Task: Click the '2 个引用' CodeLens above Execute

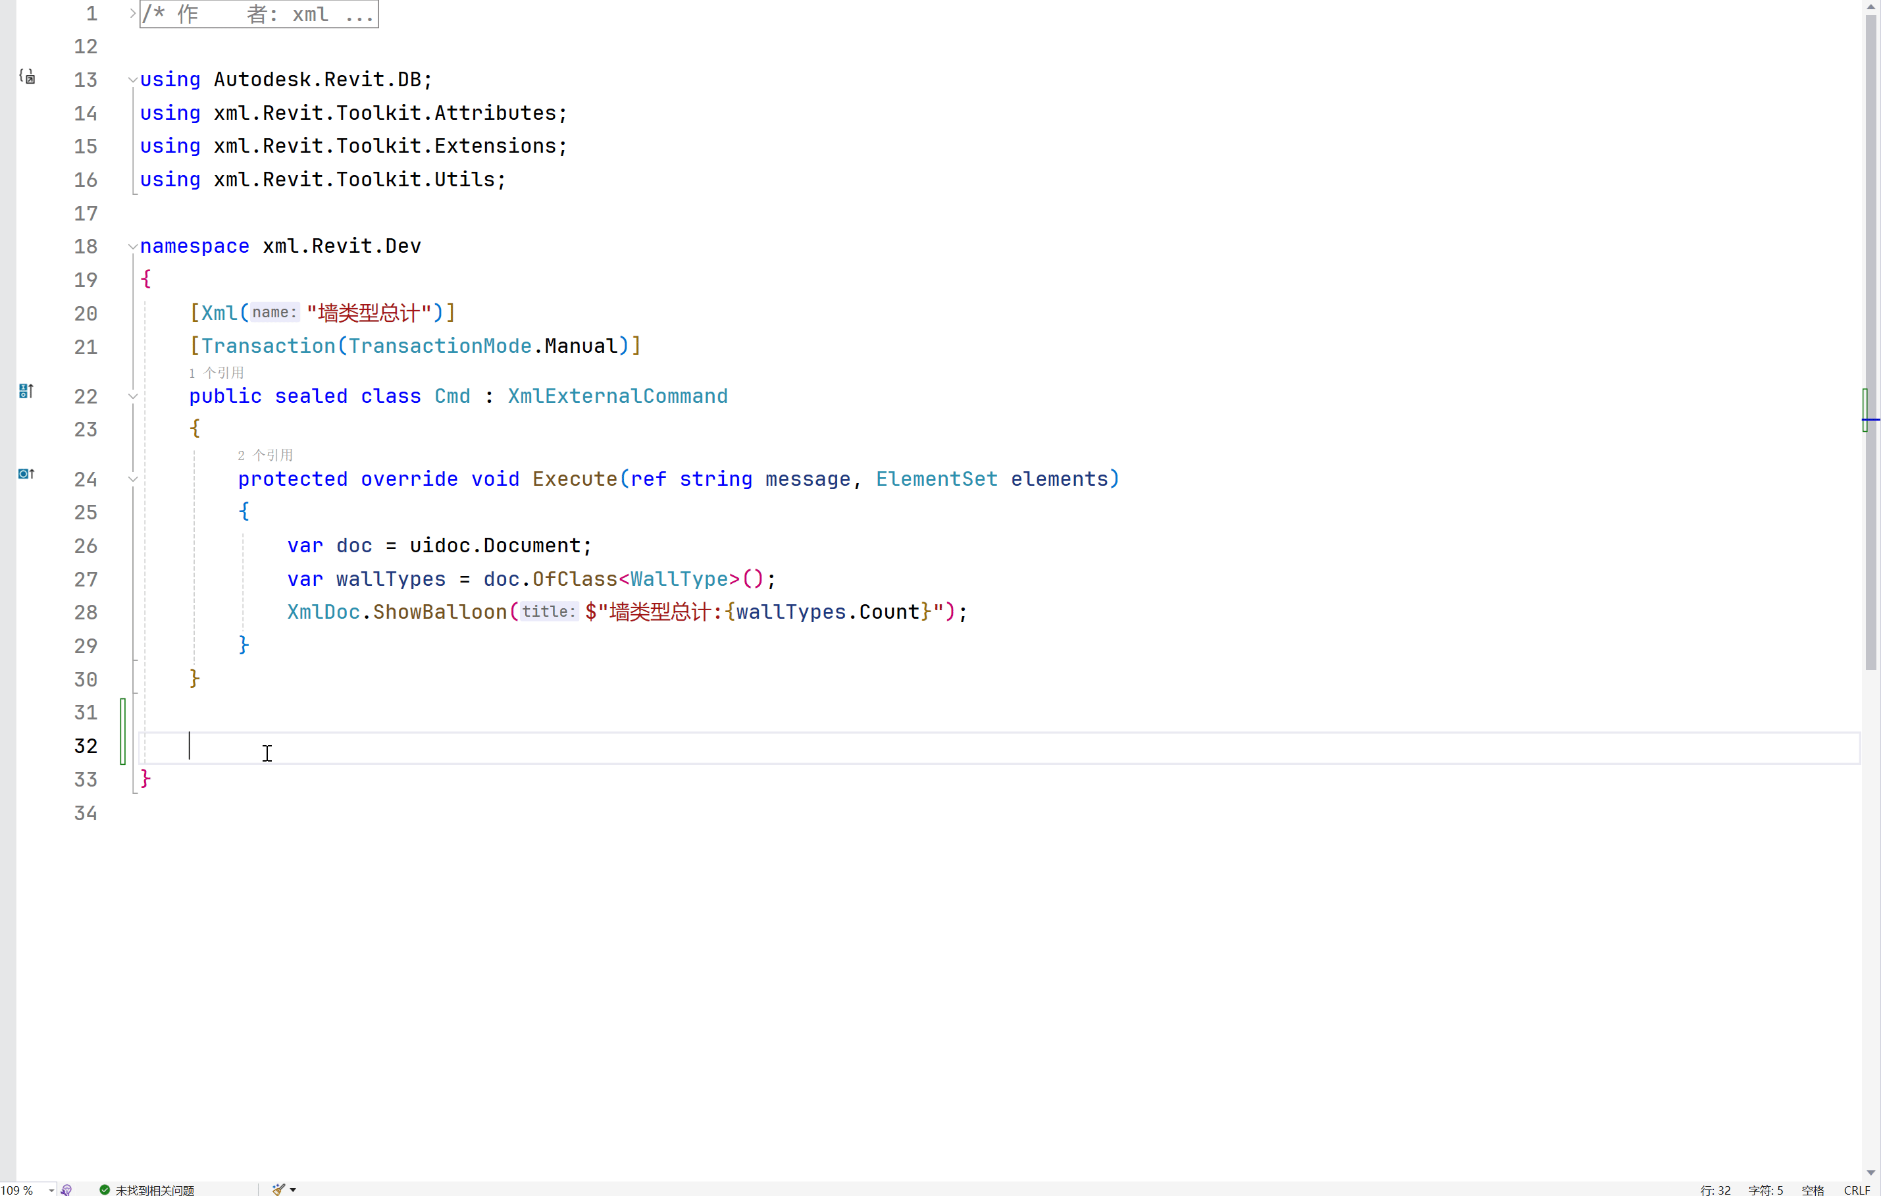Action: [266, 455]
